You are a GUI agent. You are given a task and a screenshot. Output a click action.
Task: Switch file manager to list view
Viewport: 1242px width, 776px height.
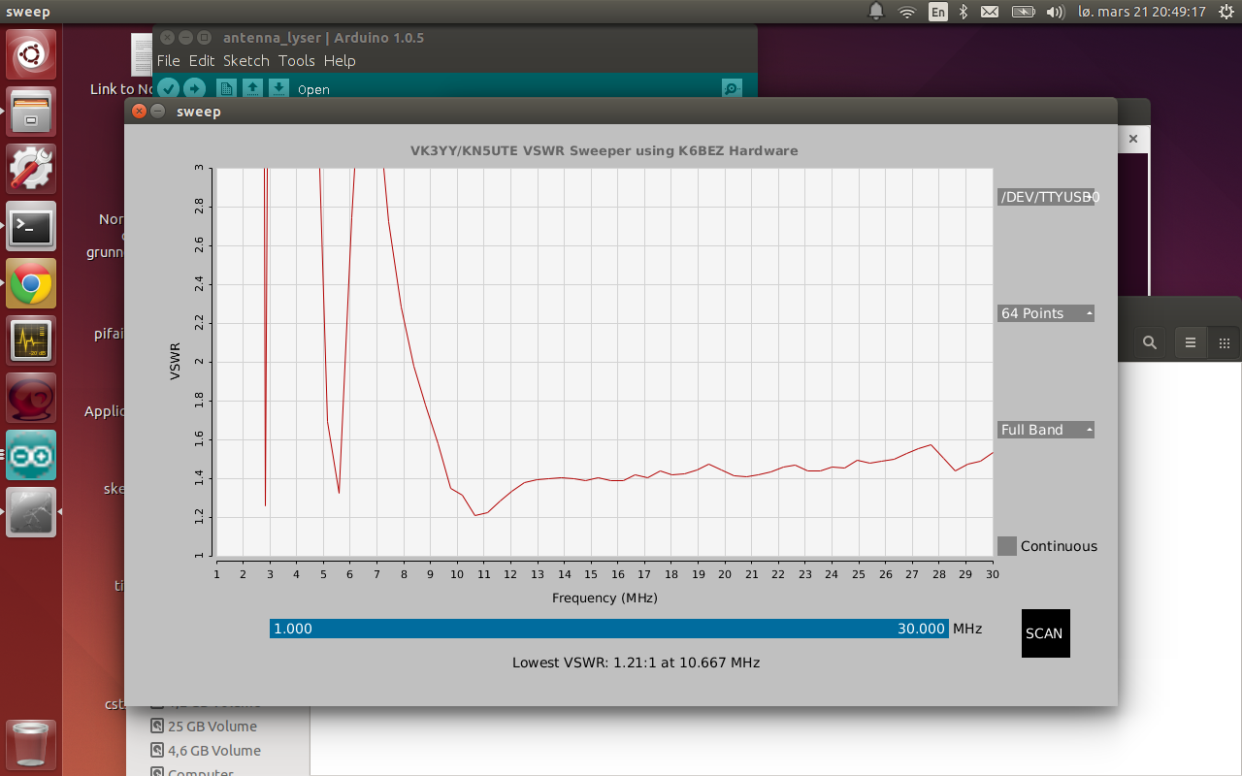(1191, 342)
